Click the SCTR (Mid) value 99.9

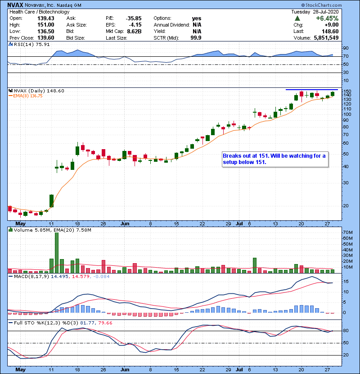[x=196, y=38]
